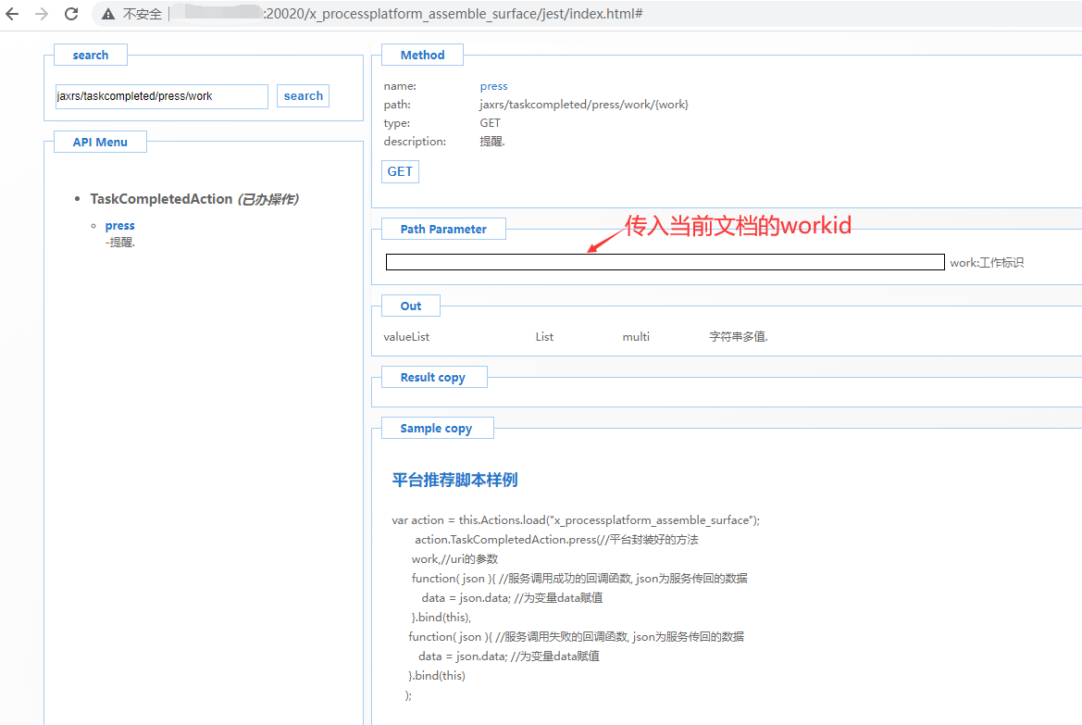Click the Method section label
The width and height of the screenshot is (1082, 725).
coord(422,56)
